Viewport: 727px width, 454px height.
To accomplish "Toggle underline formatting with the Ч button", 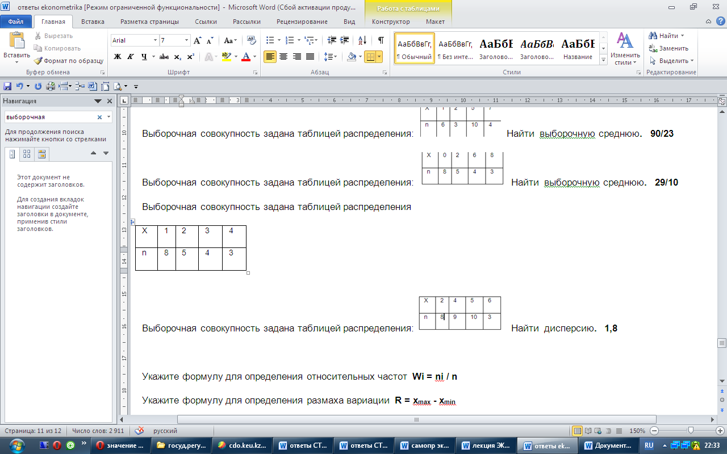I will click(x=144, y=57).
